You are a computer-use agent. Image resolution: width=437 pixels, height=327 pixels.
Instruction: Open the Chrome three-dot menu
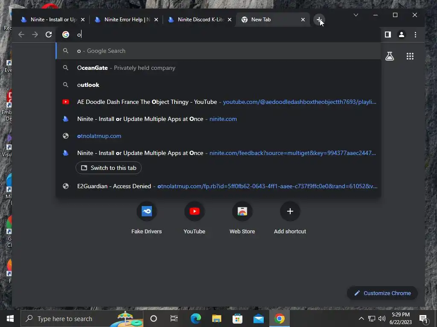pyautogui.click(x=415, y=34)
